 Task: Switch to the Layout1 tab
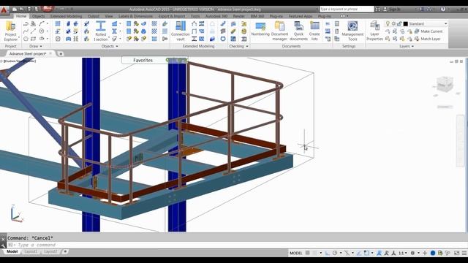[x=31, y=251]
